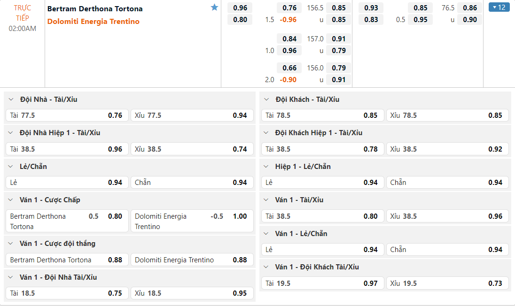Collapse the Đội Nhà - Tài/Xỉu section
This screenshot has height=306, width=515.
pyautogui.click(x=11, y=99)
